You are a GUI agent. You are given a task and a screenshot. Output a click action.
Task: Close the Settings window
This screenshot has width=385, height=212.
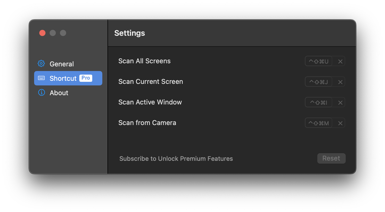click(x=42, y=33)
